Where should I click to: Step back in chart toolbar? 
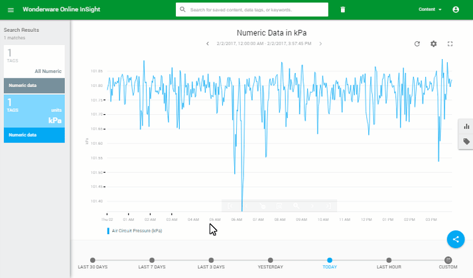click(x=246, y=206)
